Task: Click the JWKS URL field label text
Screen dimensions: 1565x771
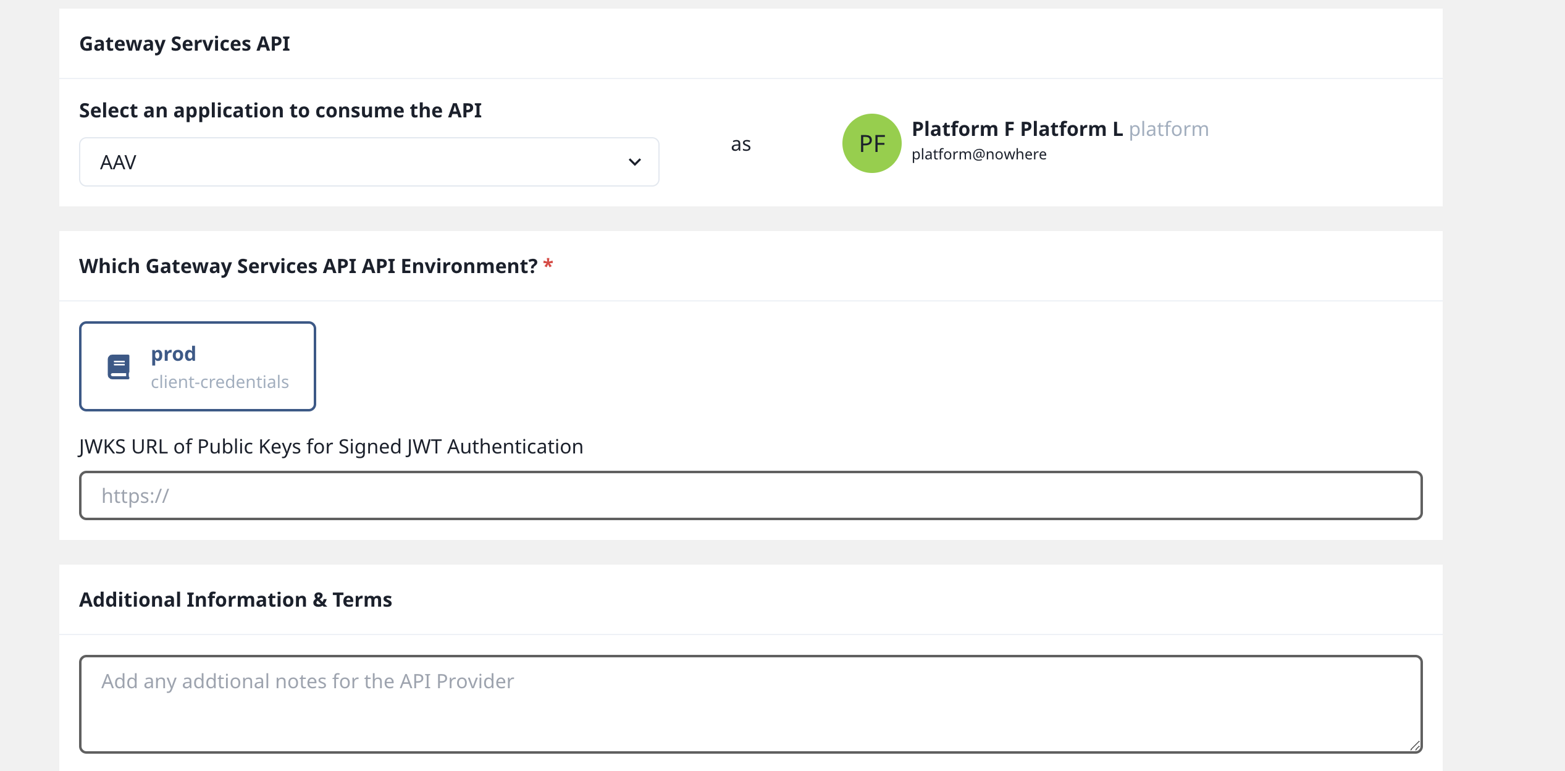Action: pyautogui.click(x=331, y=447)
